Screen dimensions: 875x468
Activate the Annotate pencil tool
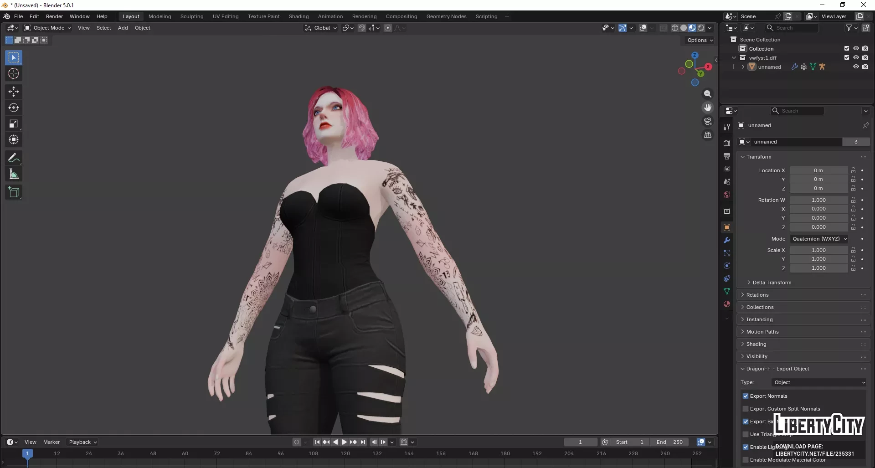[x=14, y=158]
